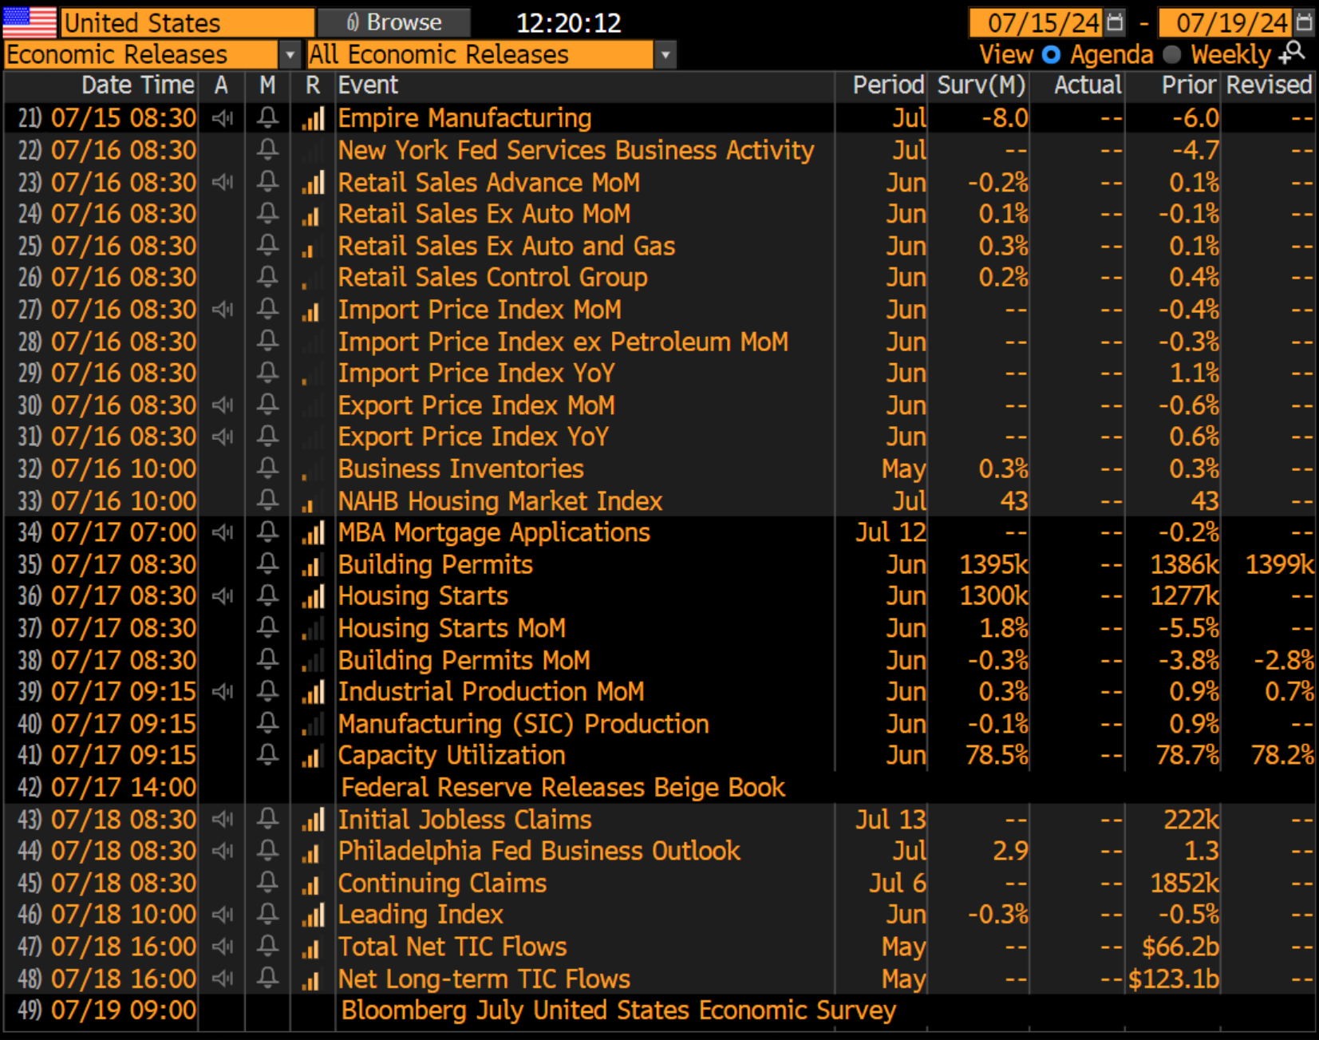Click the speaker icon for Retail Sales Advance MoM
1319x1040 pixels.
point(223,183)
